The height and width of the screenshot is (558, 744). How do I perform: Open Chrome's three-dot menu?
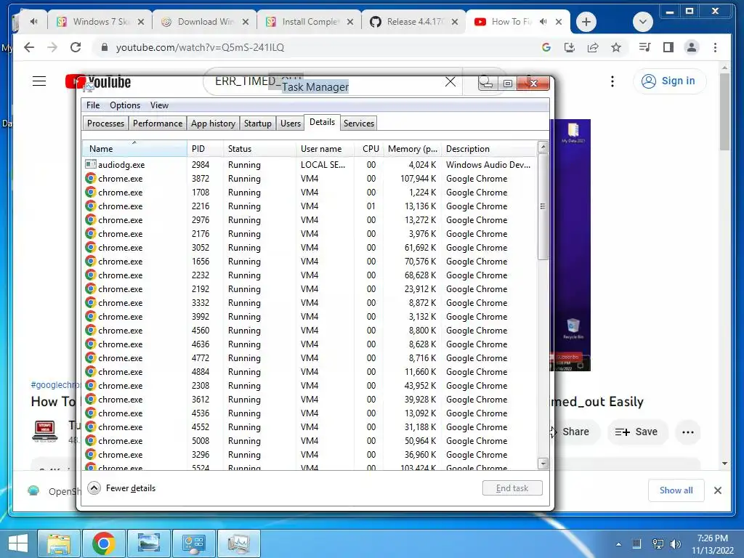click(715, 47)
